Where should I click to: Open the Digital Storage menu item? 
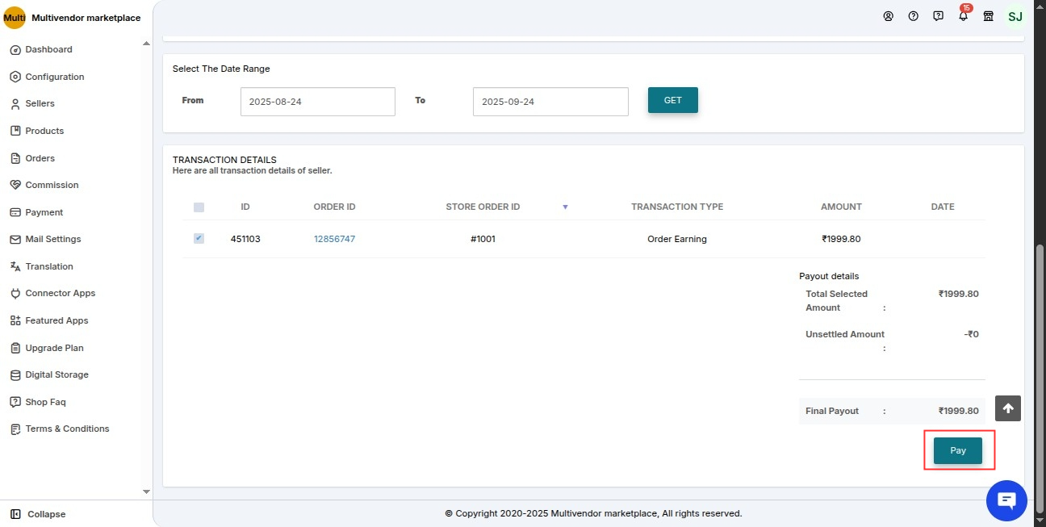pos(56,375)
